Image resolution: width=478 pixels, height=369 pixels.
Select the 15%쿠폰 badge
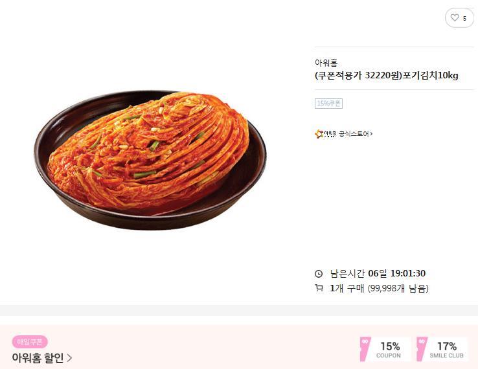[328, 104]
